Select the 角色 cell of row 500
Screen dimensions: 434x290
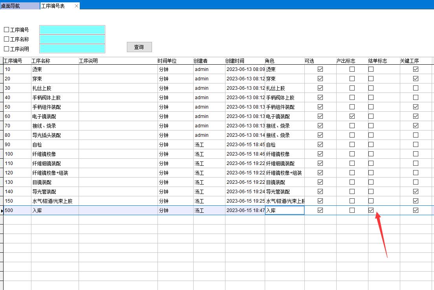[284, 210]
